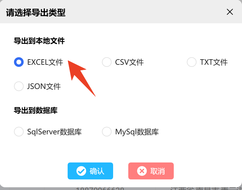
Task: Choose SqlServer数据库 radio circle
Action: click(x=19, y=132)
